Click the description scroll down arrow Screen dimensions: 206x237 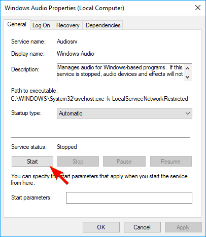[x=187, y=77]
